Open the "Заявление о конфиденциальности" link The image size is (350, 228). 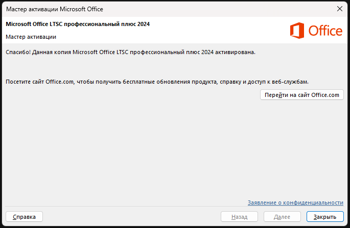pyautogui.click(x=295, y=202)
